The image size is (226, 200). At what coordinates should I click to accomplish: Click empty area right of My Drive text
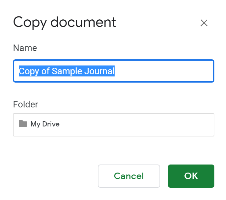(x=136, y=125)
